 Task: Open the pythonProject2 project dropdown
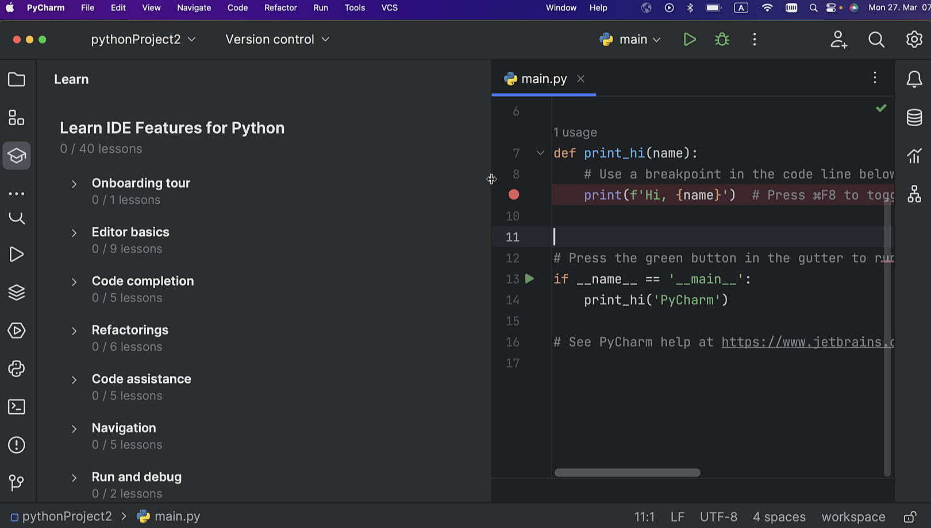tap(143, 40)
